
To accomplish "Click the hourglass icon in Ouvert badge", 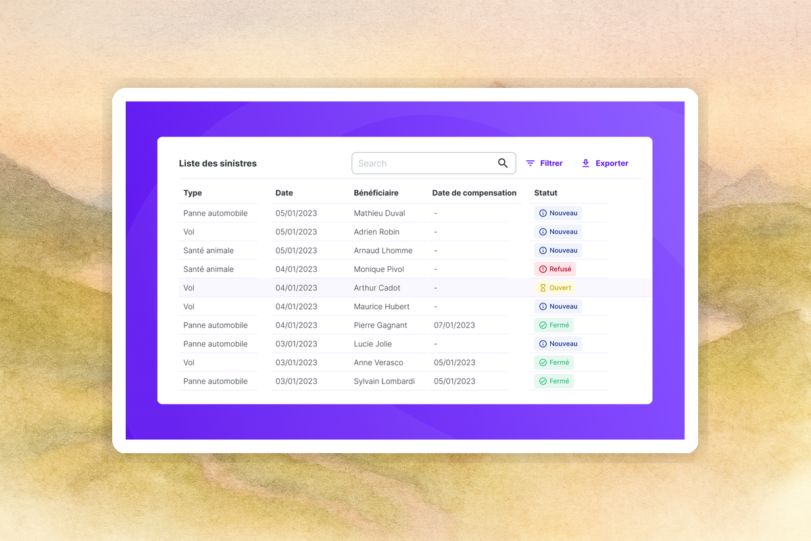I will [543, 288].
